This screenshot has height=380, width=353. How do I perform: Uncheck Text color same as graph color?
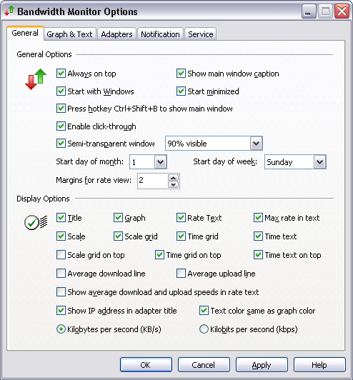204,311
